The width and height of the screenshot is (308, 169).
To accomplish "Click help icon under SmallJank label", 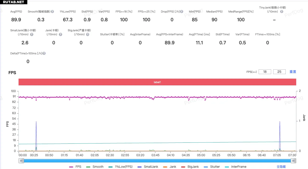I will [32, 35].
